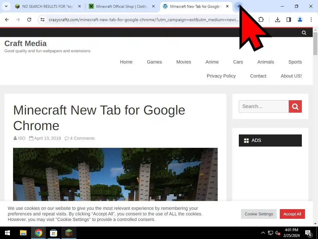Open Chrome Downloads icon
This screenshot has width=318, height=239.
pyautogui.click(x=277, y=20)
